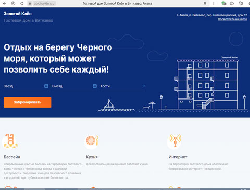Click the zolotoyklen.ru address field
Viewport: 250px width, 190px height.
(44, 3)
